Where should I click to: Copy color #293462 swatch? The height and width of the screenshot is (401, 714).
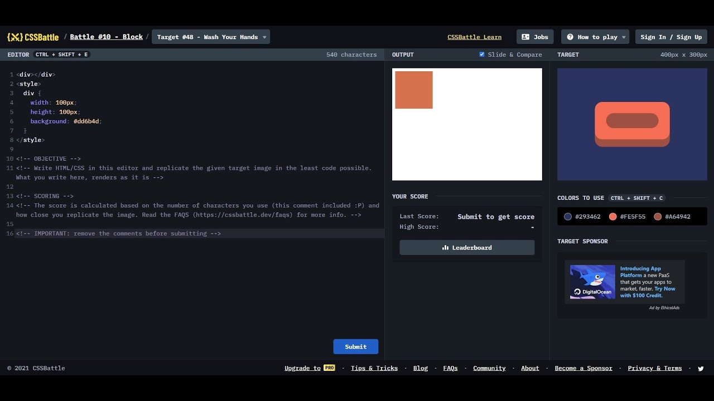[x=568, y=217]
